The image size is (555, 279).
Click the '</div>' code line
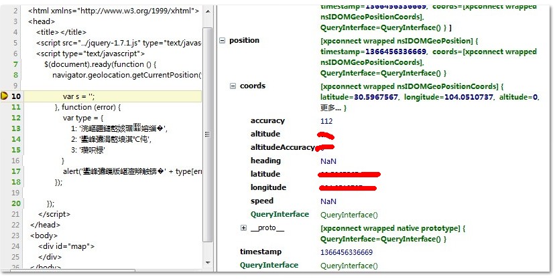point(50,257)
